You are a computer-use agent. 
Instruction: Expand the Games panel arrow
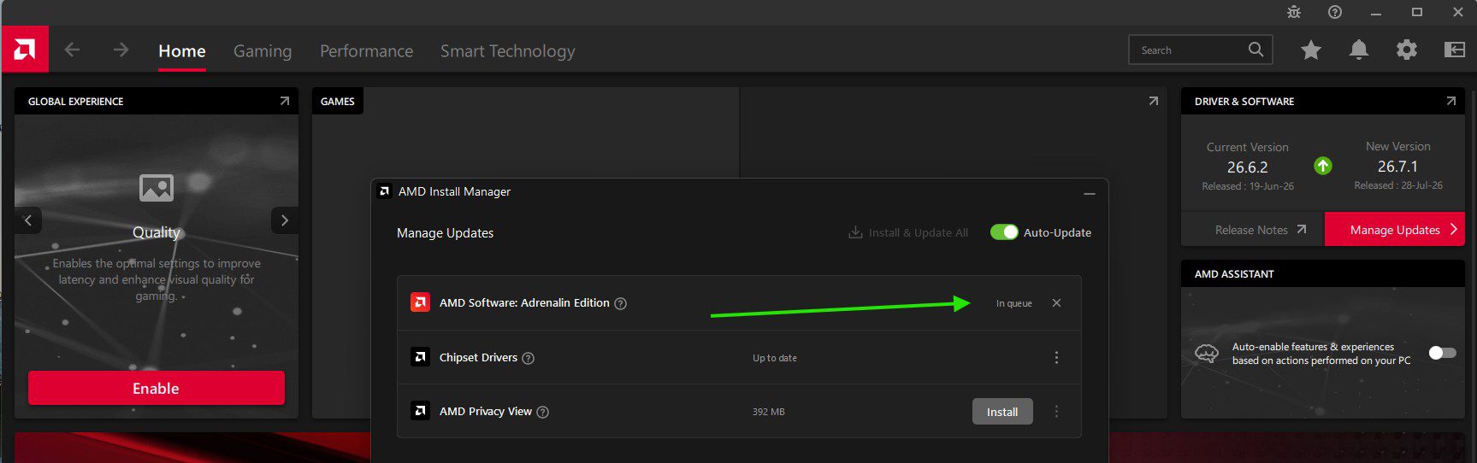pyautogui.click(x=1154, y=101)
